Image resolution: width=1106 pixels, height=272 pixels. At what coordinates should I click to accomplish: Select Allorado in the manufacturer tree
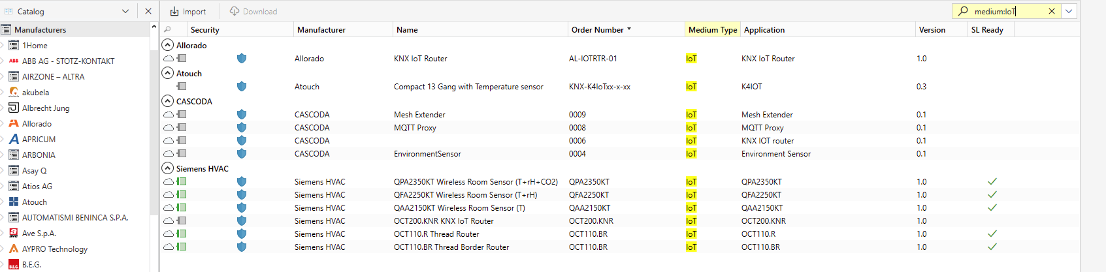pos(37,123)
